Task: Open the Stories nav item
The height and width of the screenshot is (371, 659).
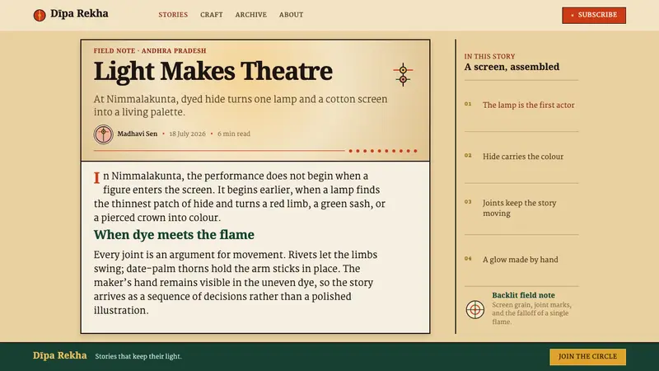Action: tap(173, 15)
